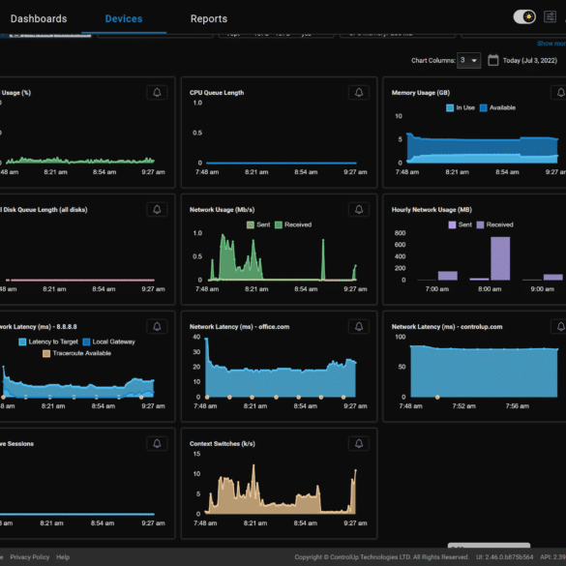Click alert bell on Disk Queue Length chart

157,209
